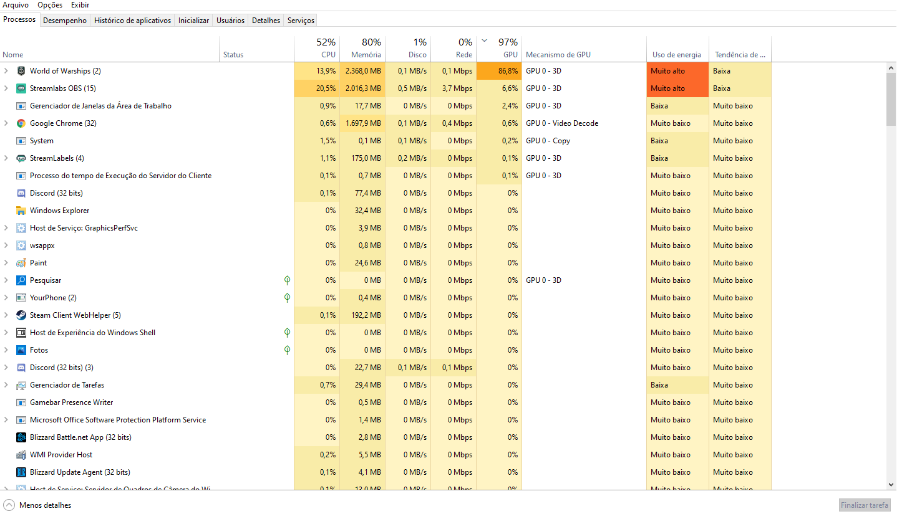
Task: Expand the Steam Client WebHelper (5) group
Action: (6, 315)
